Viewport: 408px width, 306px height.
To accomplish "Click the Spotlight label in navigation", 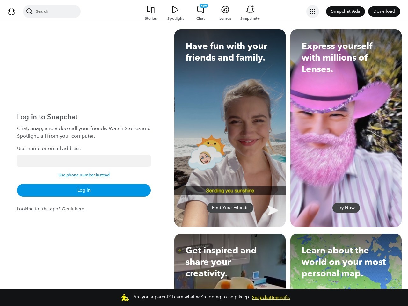I will tap(176, 18).
